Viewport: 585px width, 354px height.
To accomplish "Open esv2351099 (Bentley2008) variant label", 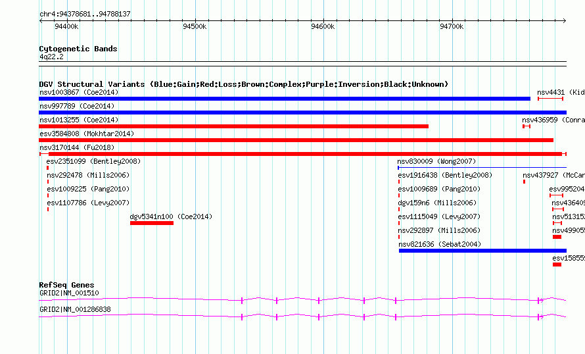I will (93, 161).
